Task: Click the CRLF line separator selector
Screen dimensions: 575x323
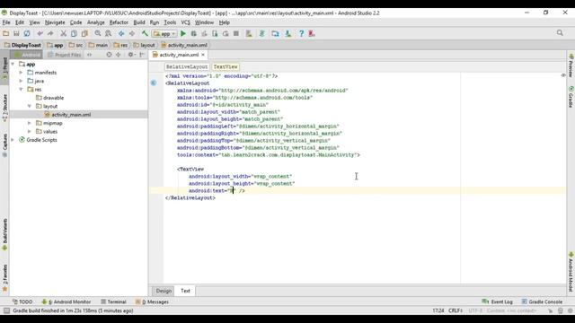Action: tap(456, 310)
